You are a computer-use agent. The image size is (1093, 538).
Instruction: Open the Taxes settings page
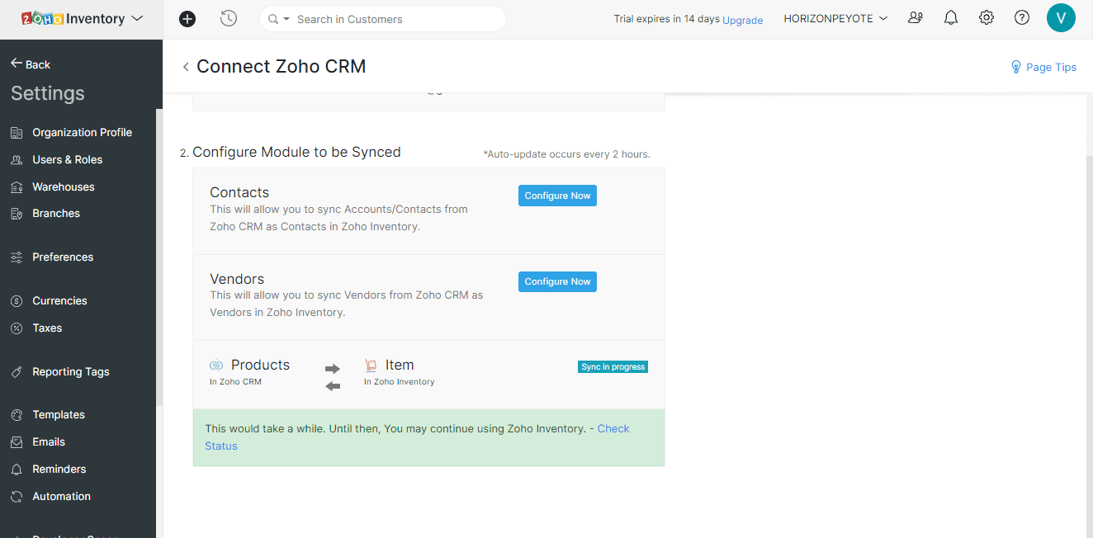[47, 328]
